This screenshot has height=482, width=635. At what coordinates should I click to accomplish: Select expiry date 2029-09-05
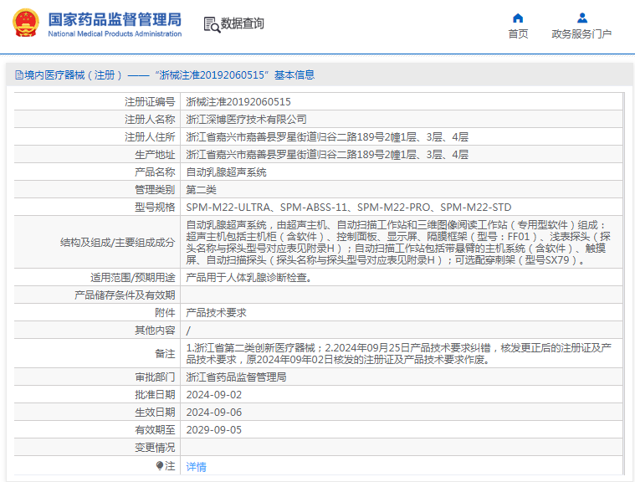214,430
